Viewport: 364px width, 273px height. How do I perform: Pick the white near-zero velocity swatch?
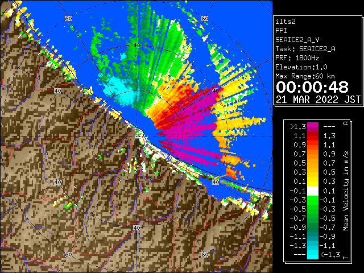point(313,191)
